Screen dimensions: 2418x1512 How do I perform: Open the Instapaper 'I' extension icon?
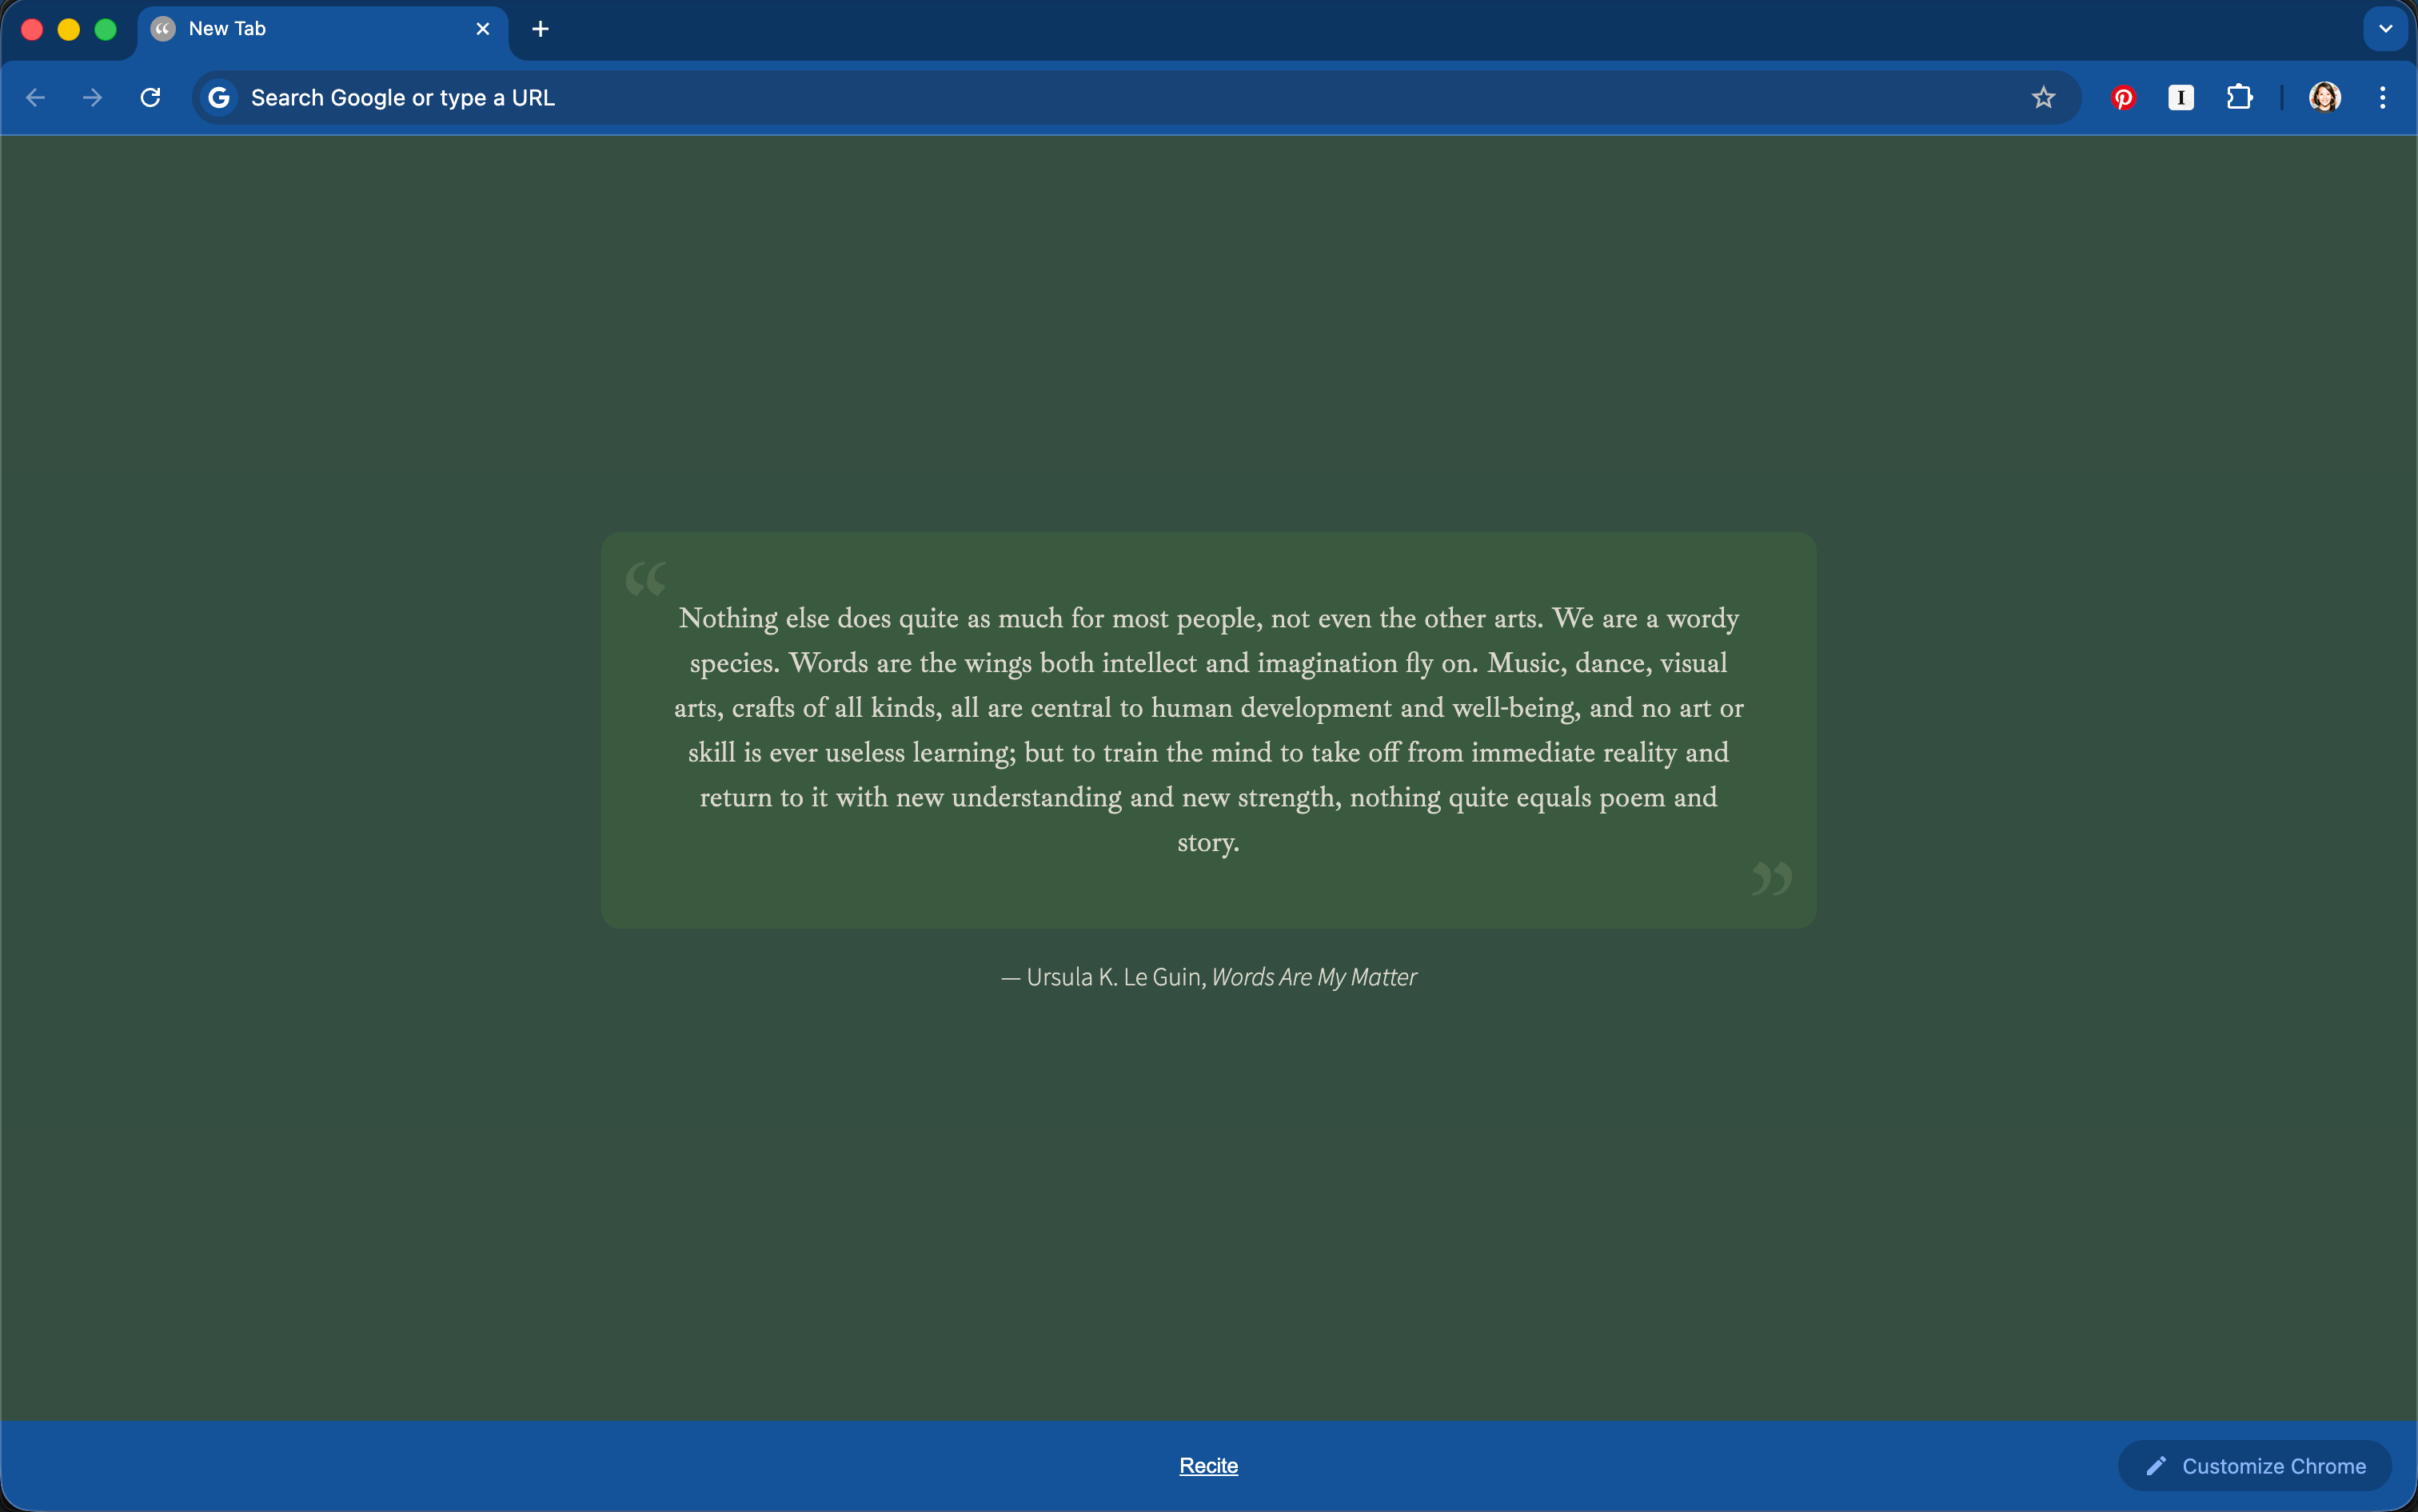point(2181,98)
